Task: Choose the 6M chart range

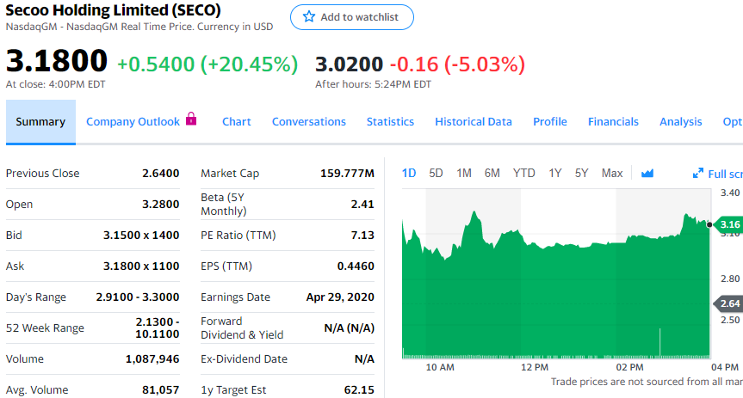Action: click(492, 174)
